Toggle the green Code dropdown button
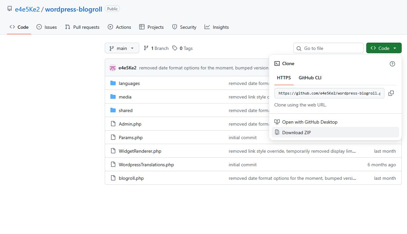The width and height of the screenshot is (407, 234). pyautogui.click(x=383, y=48)
